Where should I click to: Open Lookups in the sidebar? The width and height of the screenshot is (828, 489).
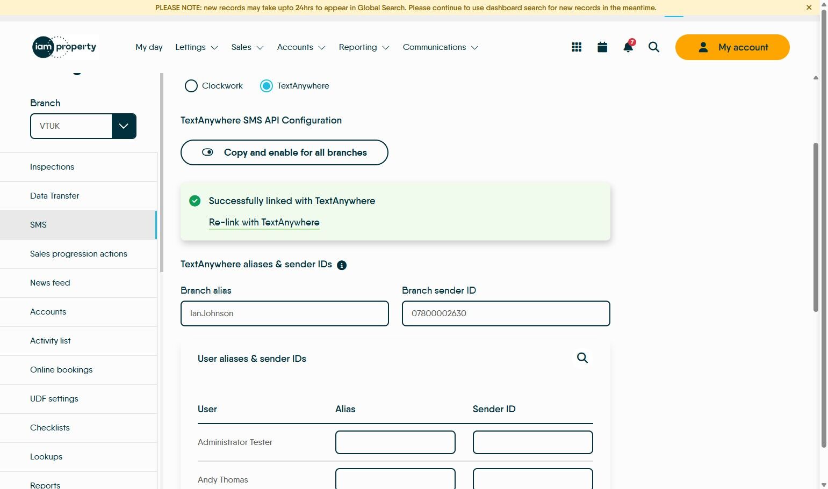coord(78,457)
